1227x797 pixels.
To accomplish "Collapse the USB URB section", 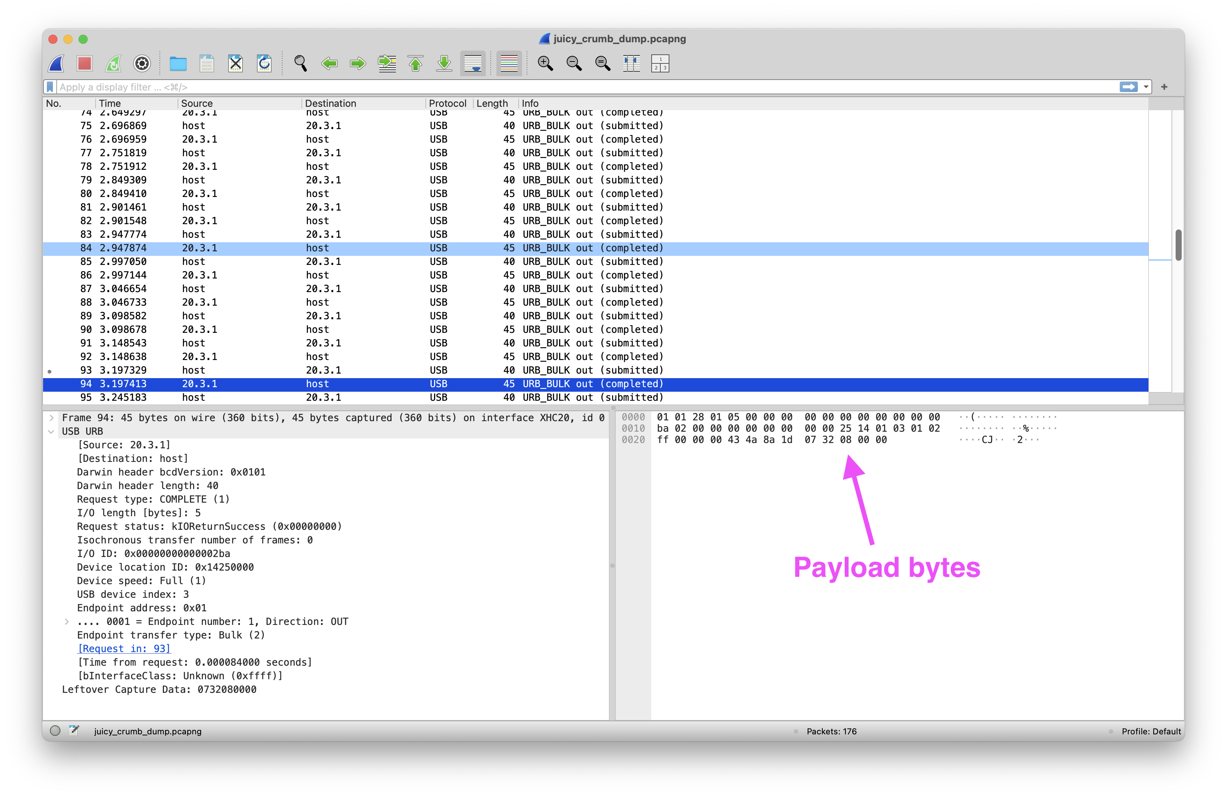I will (51, 431).
